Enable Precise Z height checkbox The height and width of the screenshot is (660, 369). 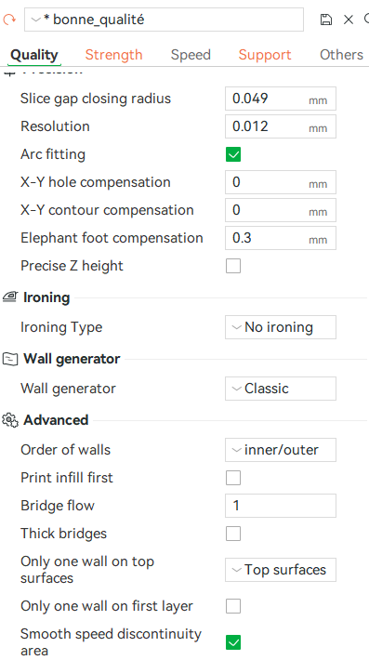point(233,266)
